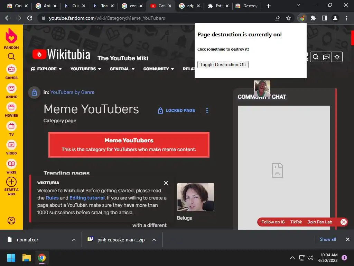The height and width of the screenshot is (266, 354).
Task: Open a new browser tab
Action: pos(268,6)
